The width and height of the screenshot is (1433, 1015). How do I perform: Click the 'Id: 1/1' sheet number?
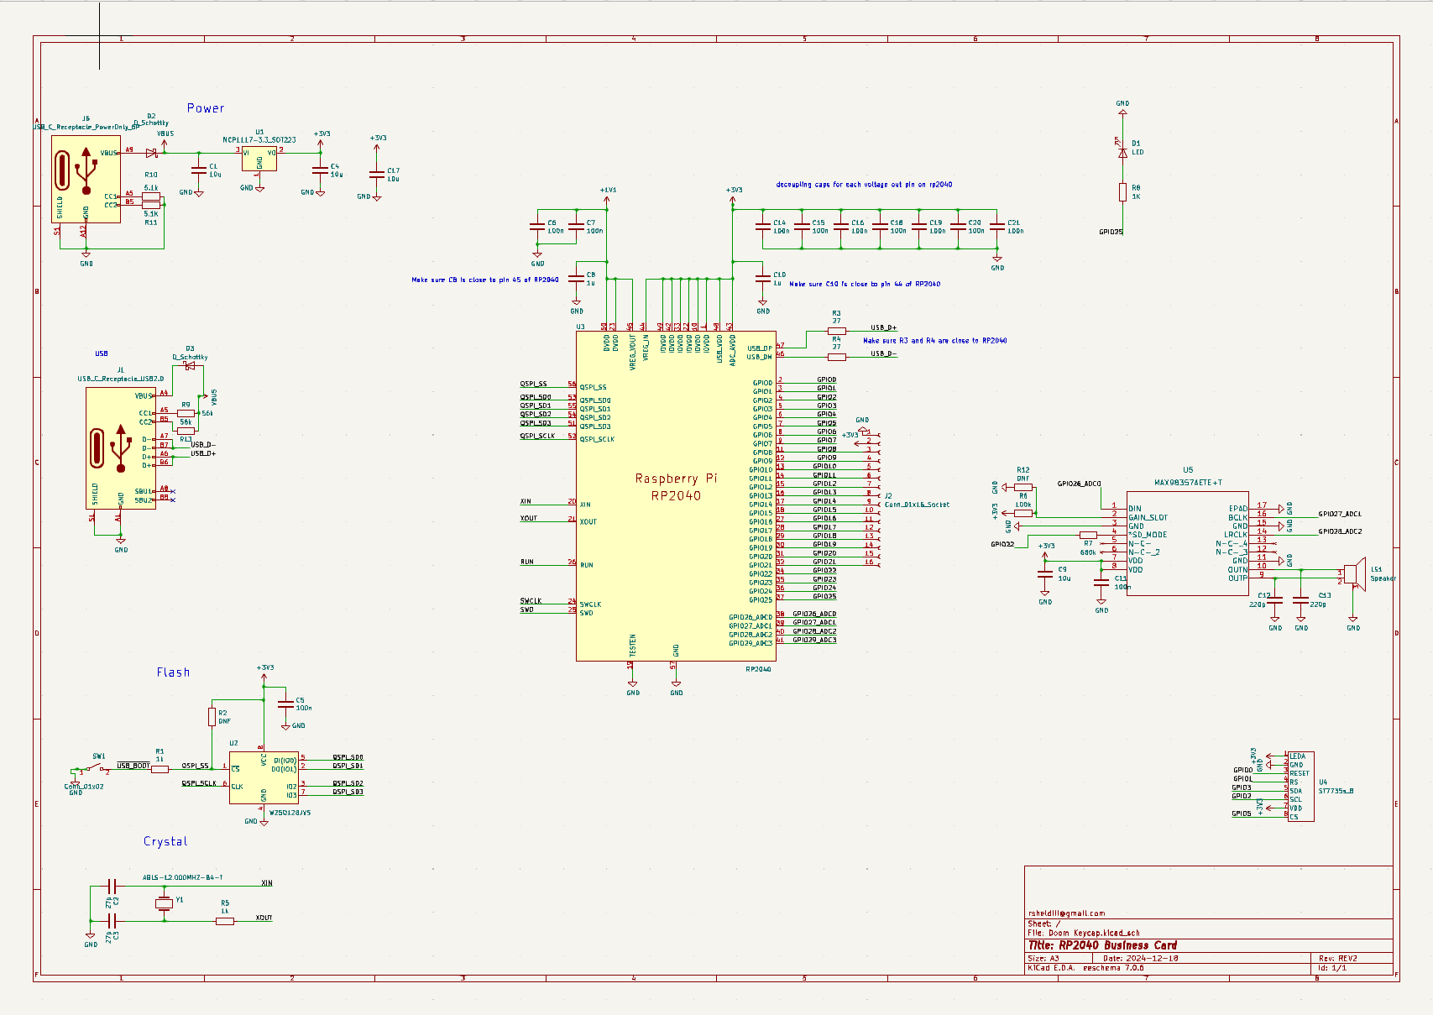click(x=1332, y=968)
